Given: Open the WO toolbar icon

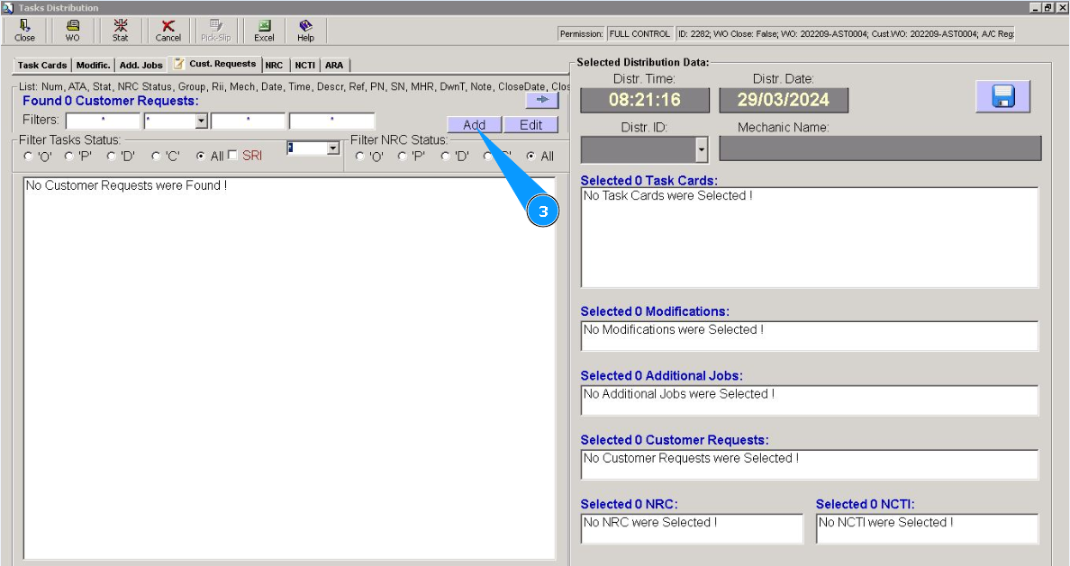Looking at the screenshot, I should tap(72, 31).
